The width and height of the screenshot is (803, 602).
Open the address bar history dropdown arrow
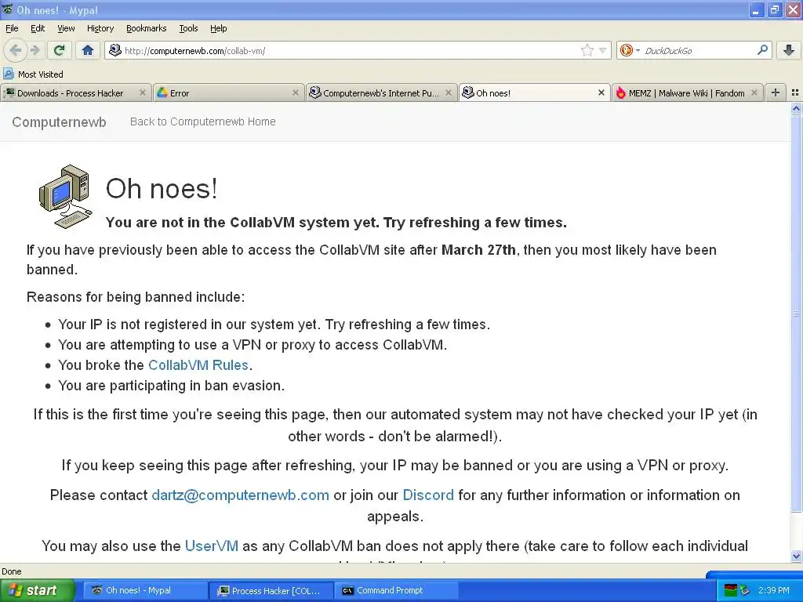[603, 50]
